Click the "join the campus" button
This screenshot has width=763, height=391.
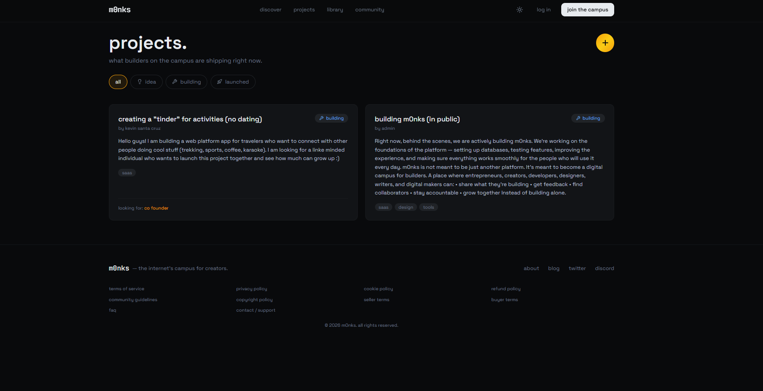587,9
